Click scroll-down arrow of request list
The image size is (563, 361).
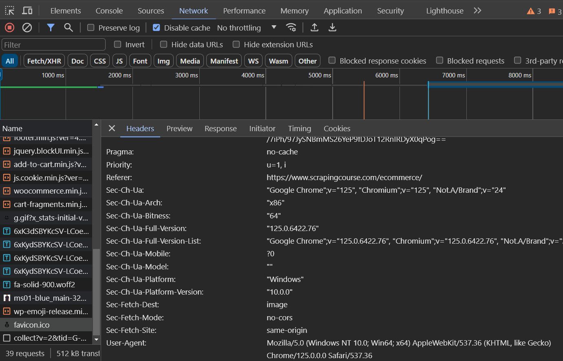tap(96, 339)
